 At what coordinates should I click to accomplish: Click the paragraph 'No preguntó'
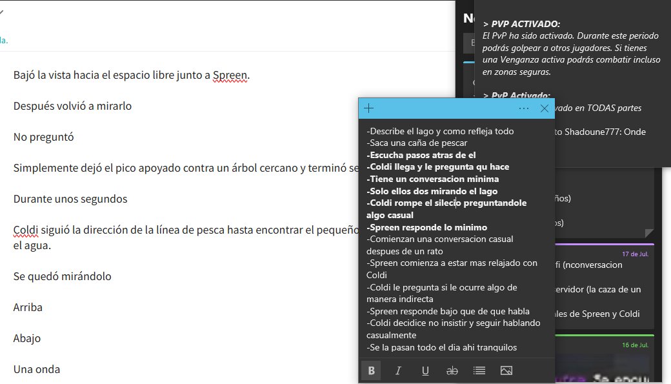[x=44, y=137]
